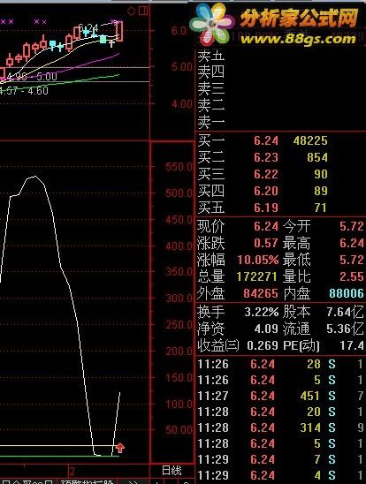Click the 内盘 value 88006
The width and height of the screenshot is (366, 484).
[x=347, y=293]
